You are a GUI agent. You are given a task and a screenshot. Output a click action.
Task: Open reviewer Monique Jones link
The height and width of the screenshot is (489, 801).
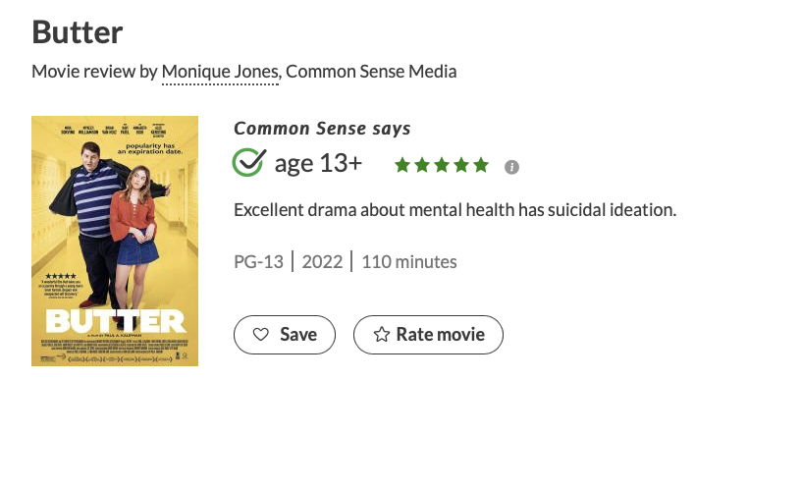(221, 72)
